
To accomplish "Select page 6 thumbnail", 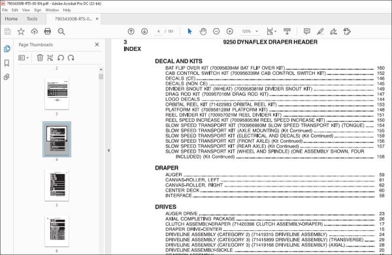I will pos(57,231).
